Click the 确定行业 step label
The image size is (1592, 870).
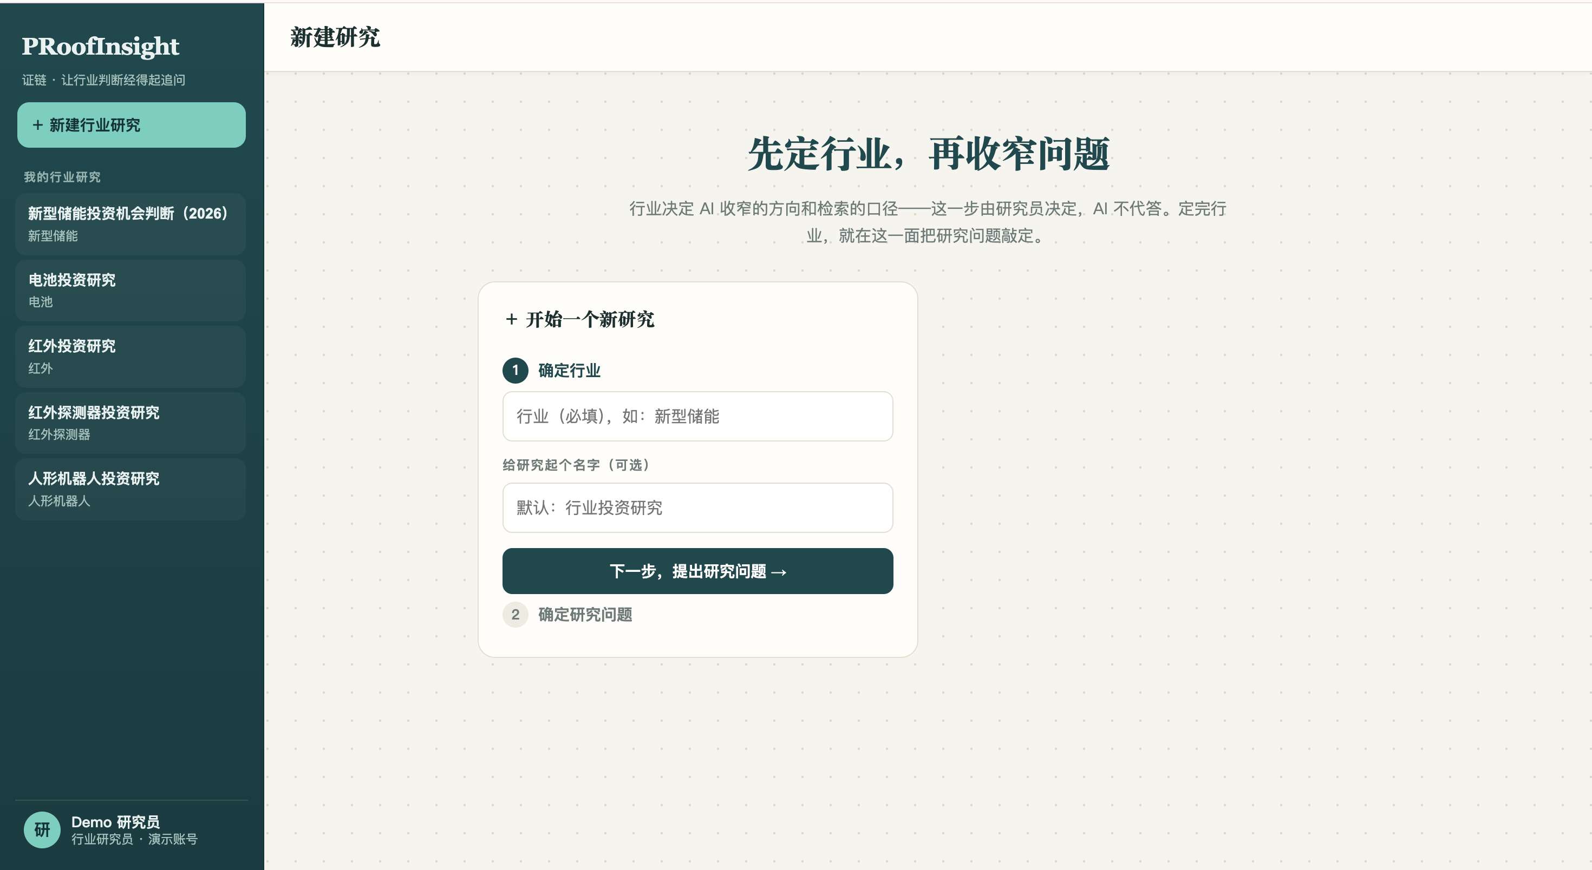tap(569, 371)
